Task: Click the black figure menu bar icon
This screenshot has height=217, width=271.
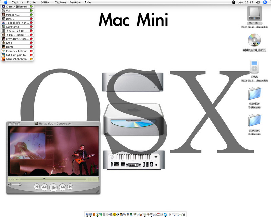Action: point(234,2)
